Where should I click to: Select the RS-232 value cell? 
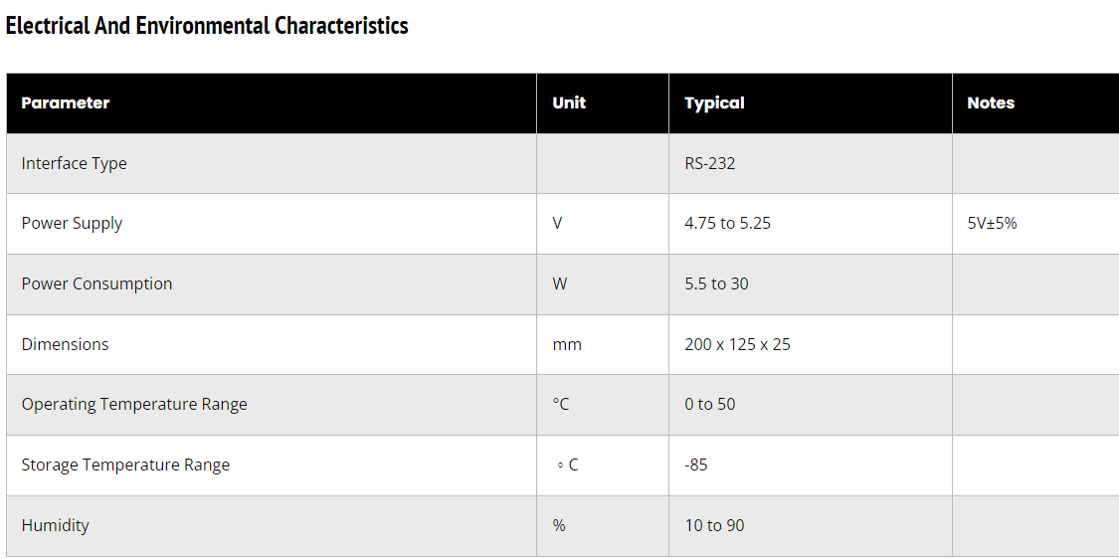click(x=710, y=163)
